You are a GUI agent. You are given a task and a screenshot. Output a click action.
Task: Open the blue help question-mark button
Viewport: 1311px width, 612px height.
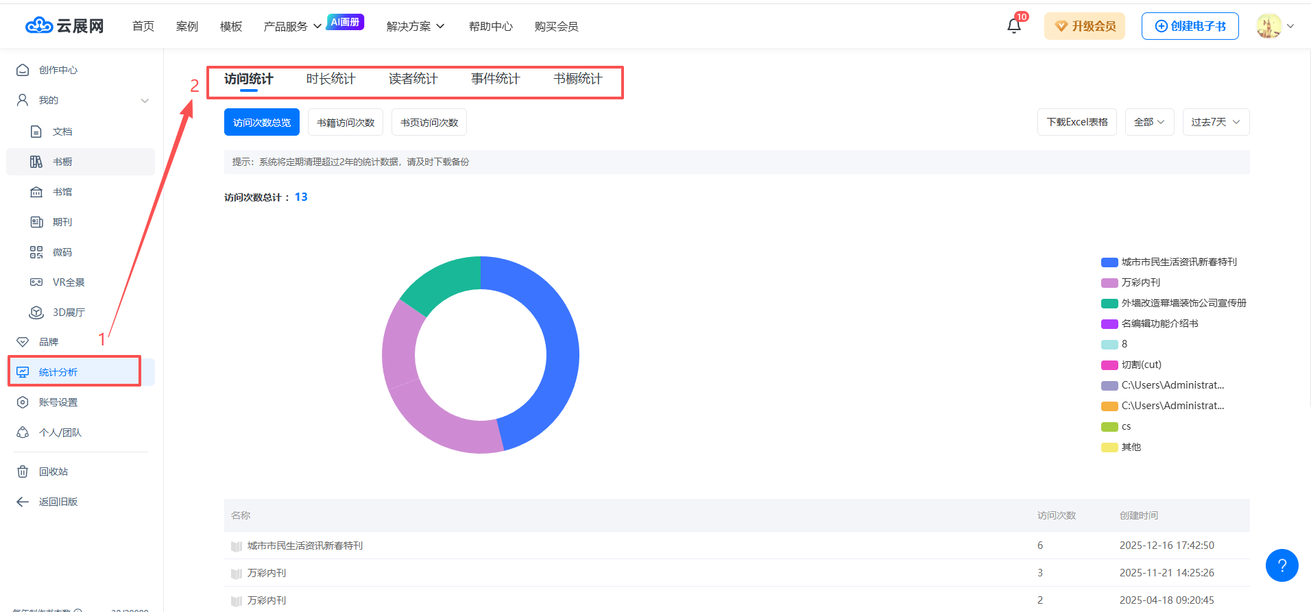coord(1282,565)
